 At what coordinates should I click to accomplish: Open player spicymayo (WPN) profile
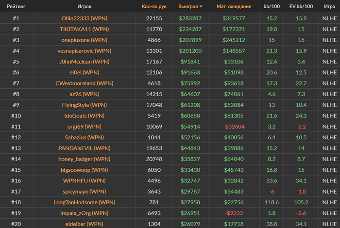click(85, 192)
